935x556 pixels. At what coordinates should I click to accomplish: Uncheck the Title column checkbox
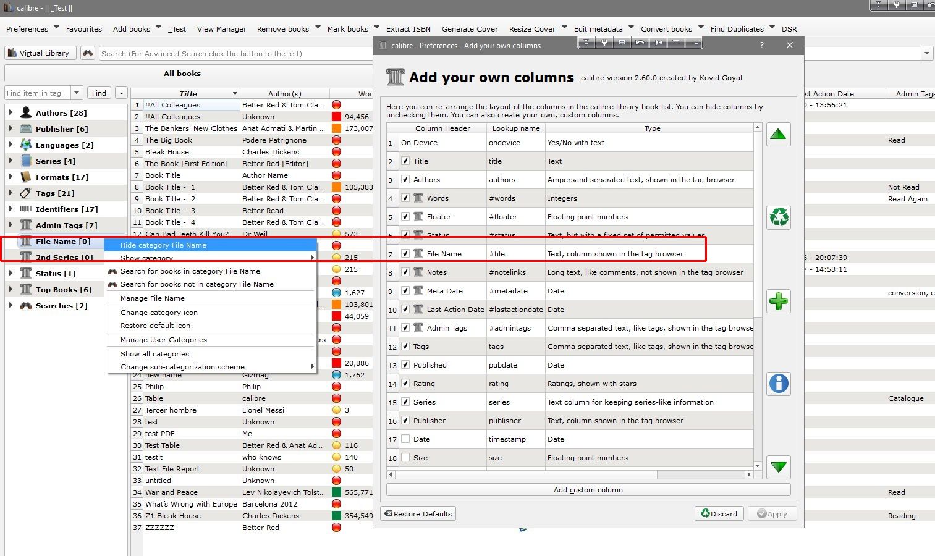pos(405,161)
